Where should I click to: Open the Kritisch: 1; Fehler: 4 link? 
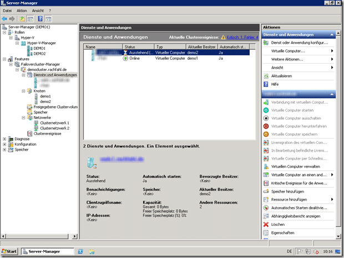[x=242, y=37]
